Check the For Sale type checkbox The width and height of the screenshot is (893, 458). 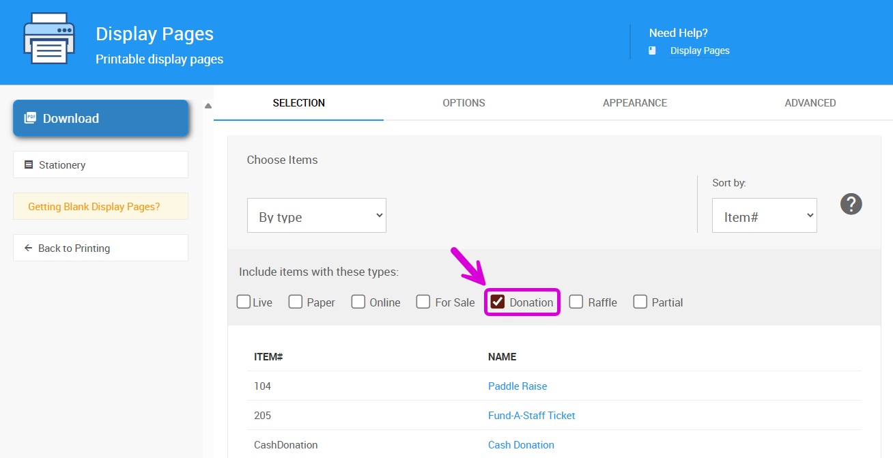(423, 302)
